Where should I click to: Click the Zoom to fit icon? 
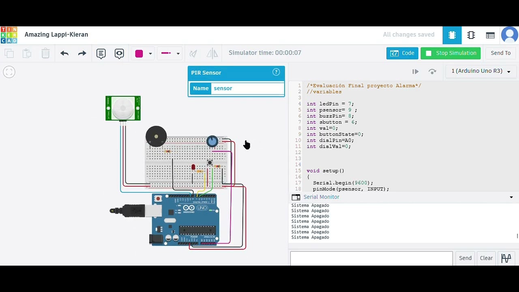pos(9,72)
